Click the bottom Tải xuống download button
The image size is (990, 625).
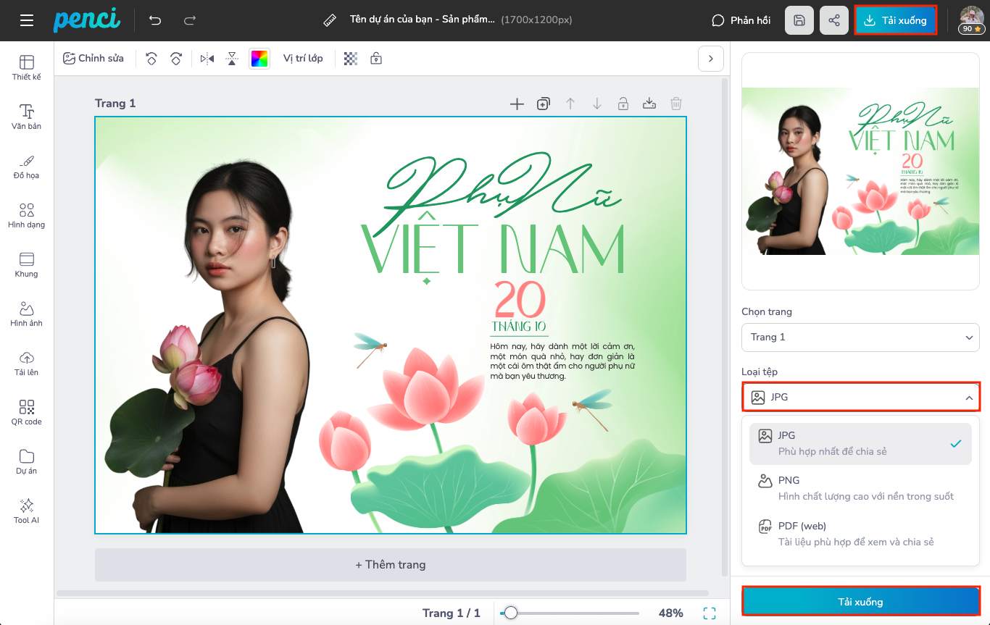pyautogui.click(x=860, y=602)
